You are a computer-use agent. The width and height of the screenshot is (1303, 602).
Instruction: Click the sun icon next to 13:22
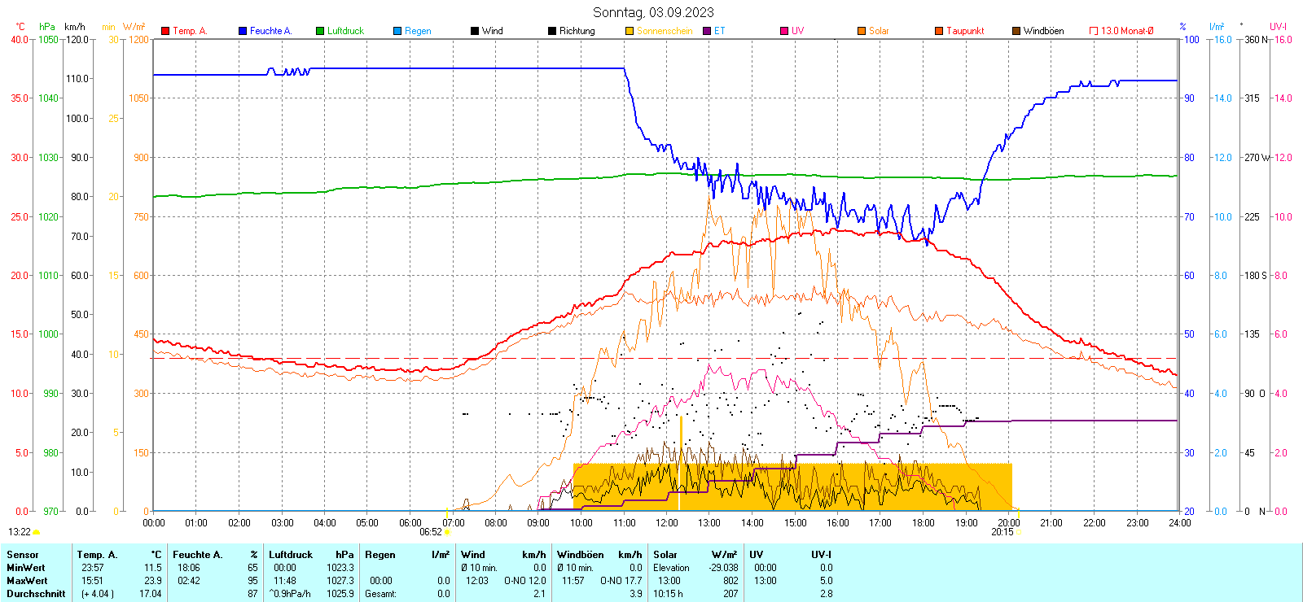[x=36, y=532]
